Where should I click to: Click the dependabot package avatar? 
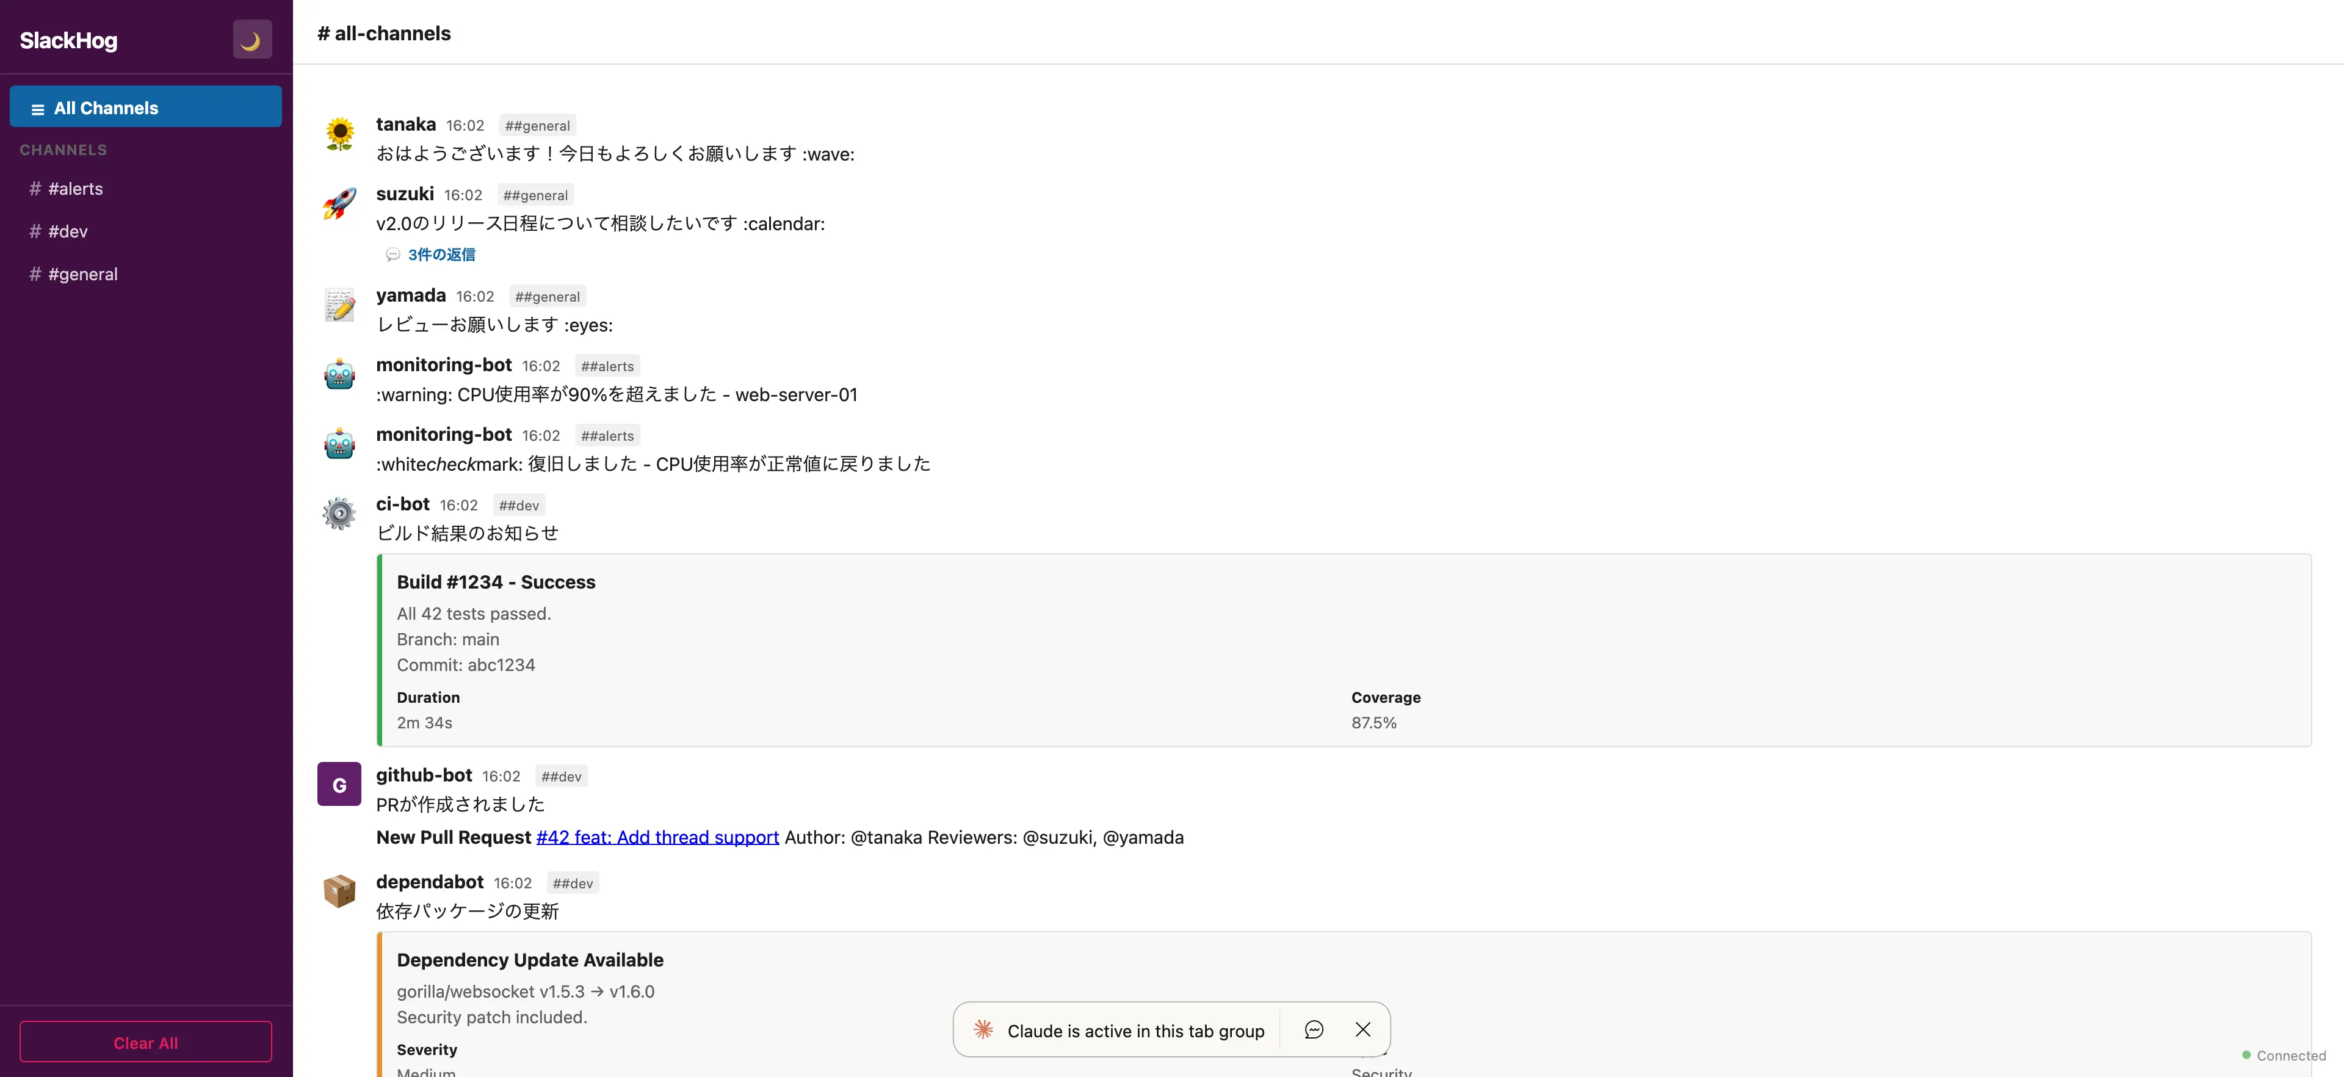click(x=339, y=891)
